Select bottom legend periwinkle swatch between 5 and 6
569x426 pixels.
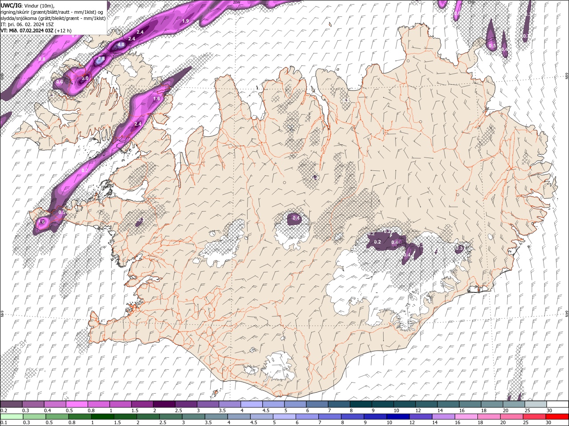(284, 417)
